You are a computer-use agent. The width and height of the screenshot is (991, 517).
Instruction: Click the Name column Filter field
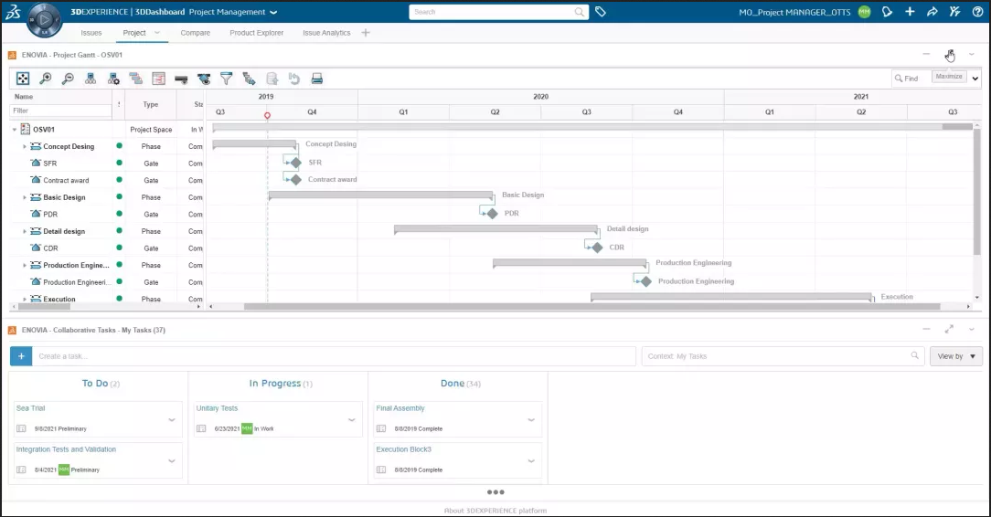[60, 111]
